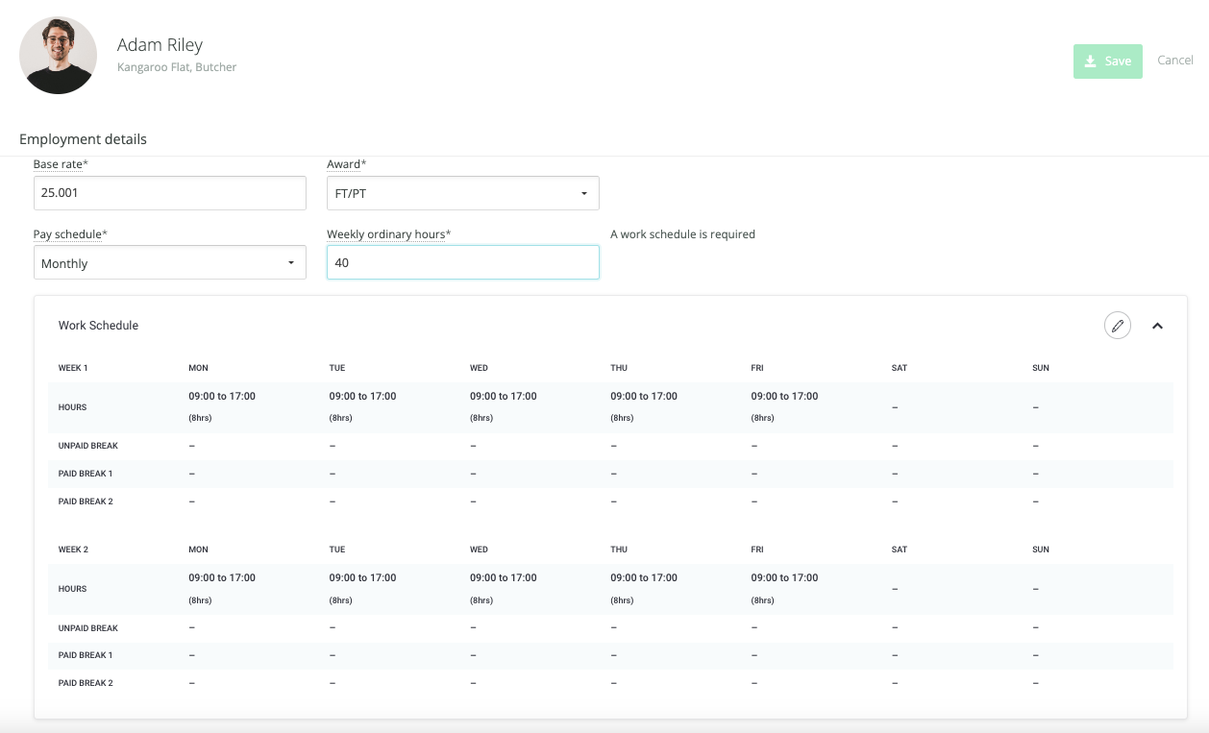Click Week 2 Thursday hours cell
Screen dimensions: 1209x733
643,588
